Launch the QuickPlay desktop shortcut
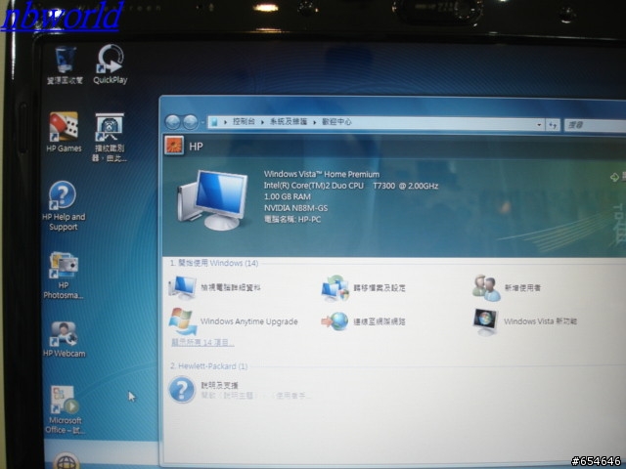 coord(111,64)
